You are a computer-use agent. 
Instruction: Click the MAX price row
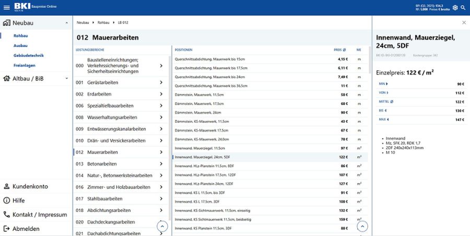coord(421,120)
